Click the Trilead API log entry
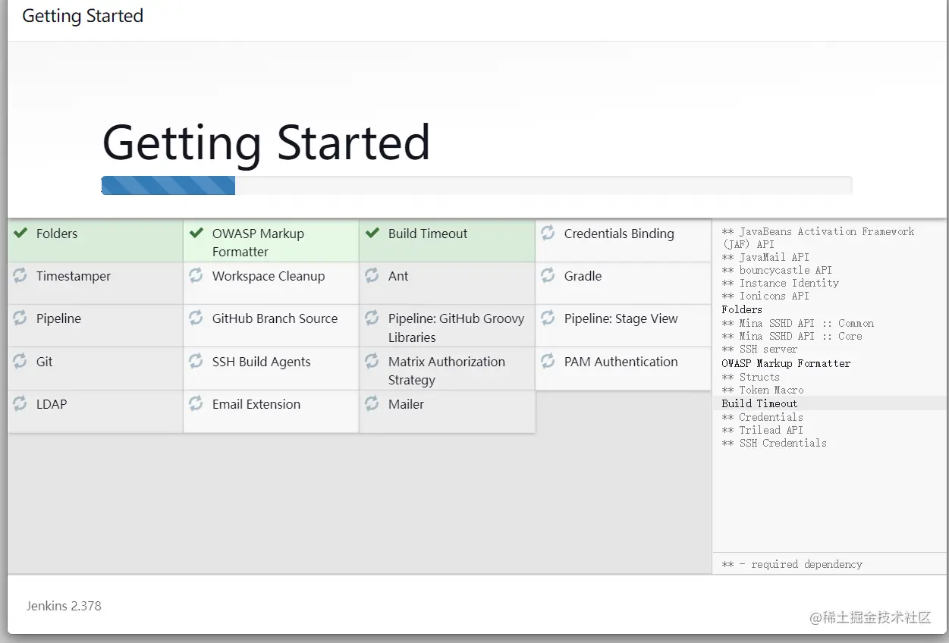Image resolution: width=949 pixels, height=643 pixels. tap(762, 430)
